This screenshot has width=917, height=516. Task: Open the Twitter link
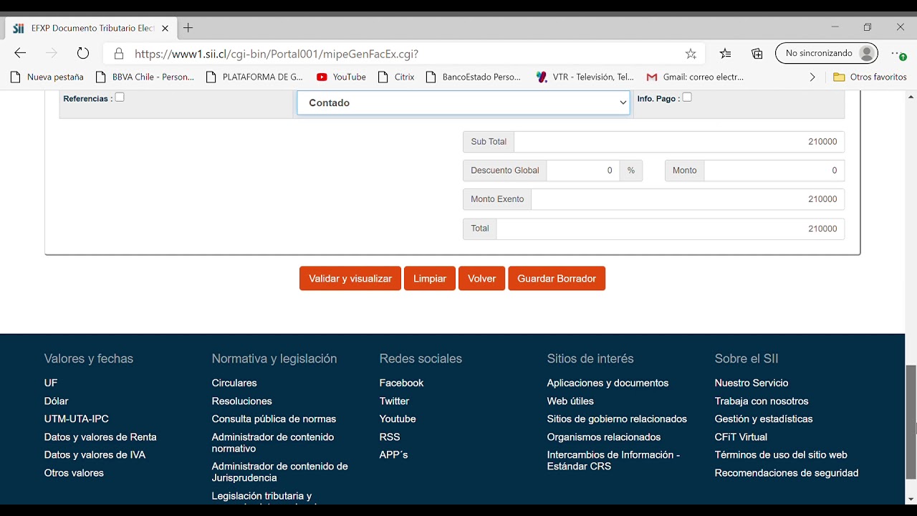click(394, 401)
